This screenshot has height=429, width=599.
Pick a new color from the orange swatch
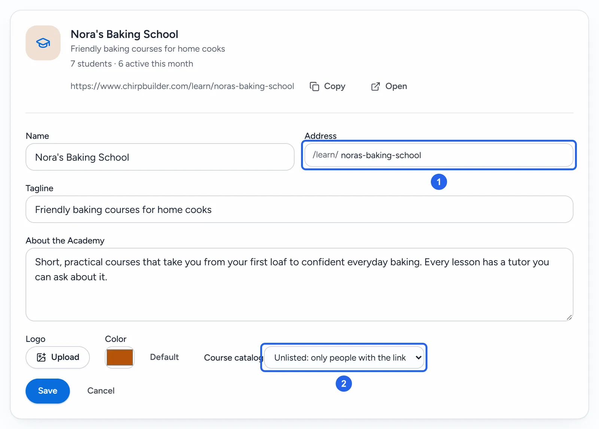click(x=120, y=357)
